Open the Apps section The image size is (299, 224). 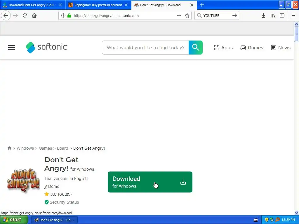(223, 48)
